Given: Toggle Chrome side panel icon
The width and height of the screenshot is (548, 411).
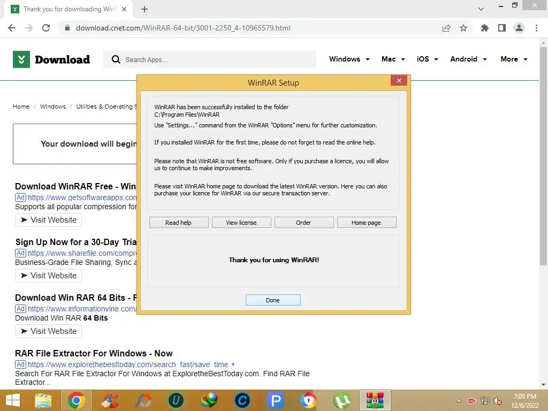Looking at the screenshot, I should coord(502,28).
